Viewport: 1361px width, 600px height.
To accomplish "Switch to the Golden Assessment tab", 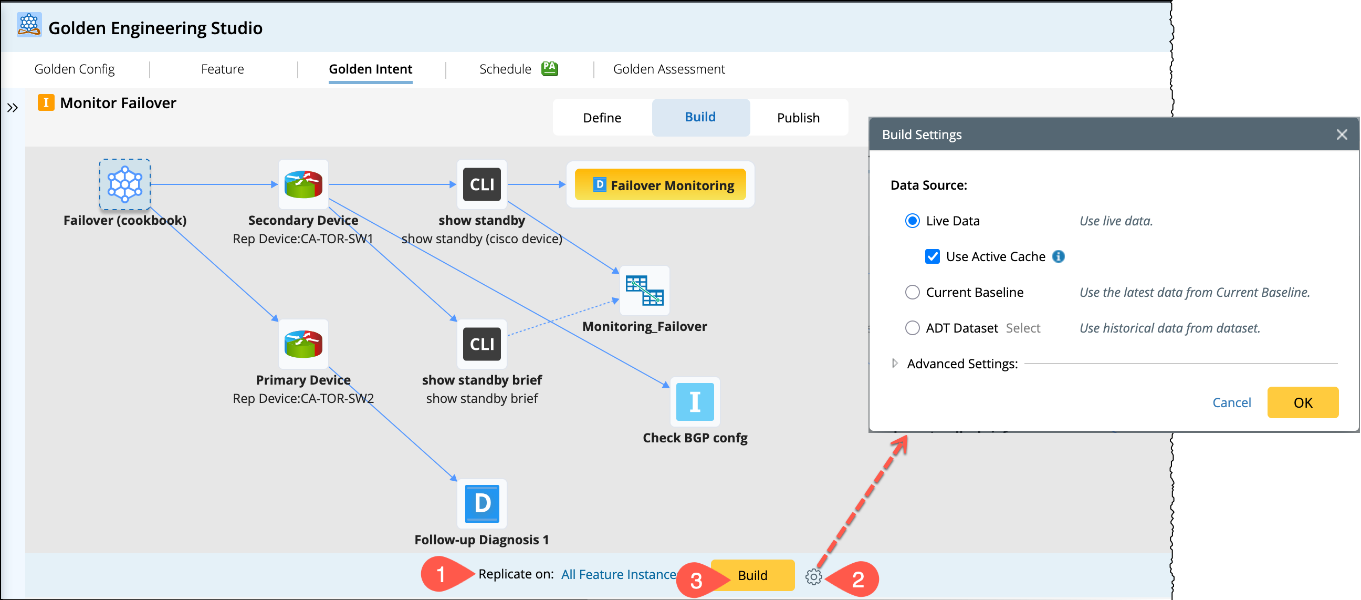I will [x=668, y=69].
